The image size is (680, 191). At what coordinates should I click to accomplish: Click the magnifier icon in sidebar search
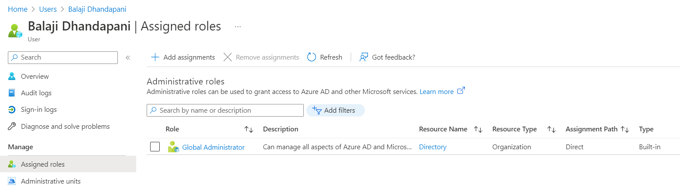[x=15, y=57]
